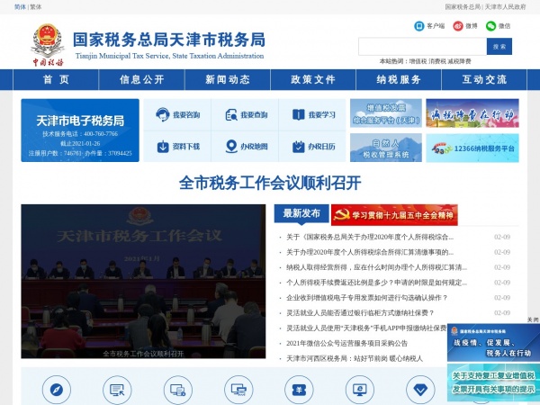Image resolution: width=540 pixels, height=405 pixels.
Task: Open 纳税服务 navigation menu
Action: tap(399, 79)
